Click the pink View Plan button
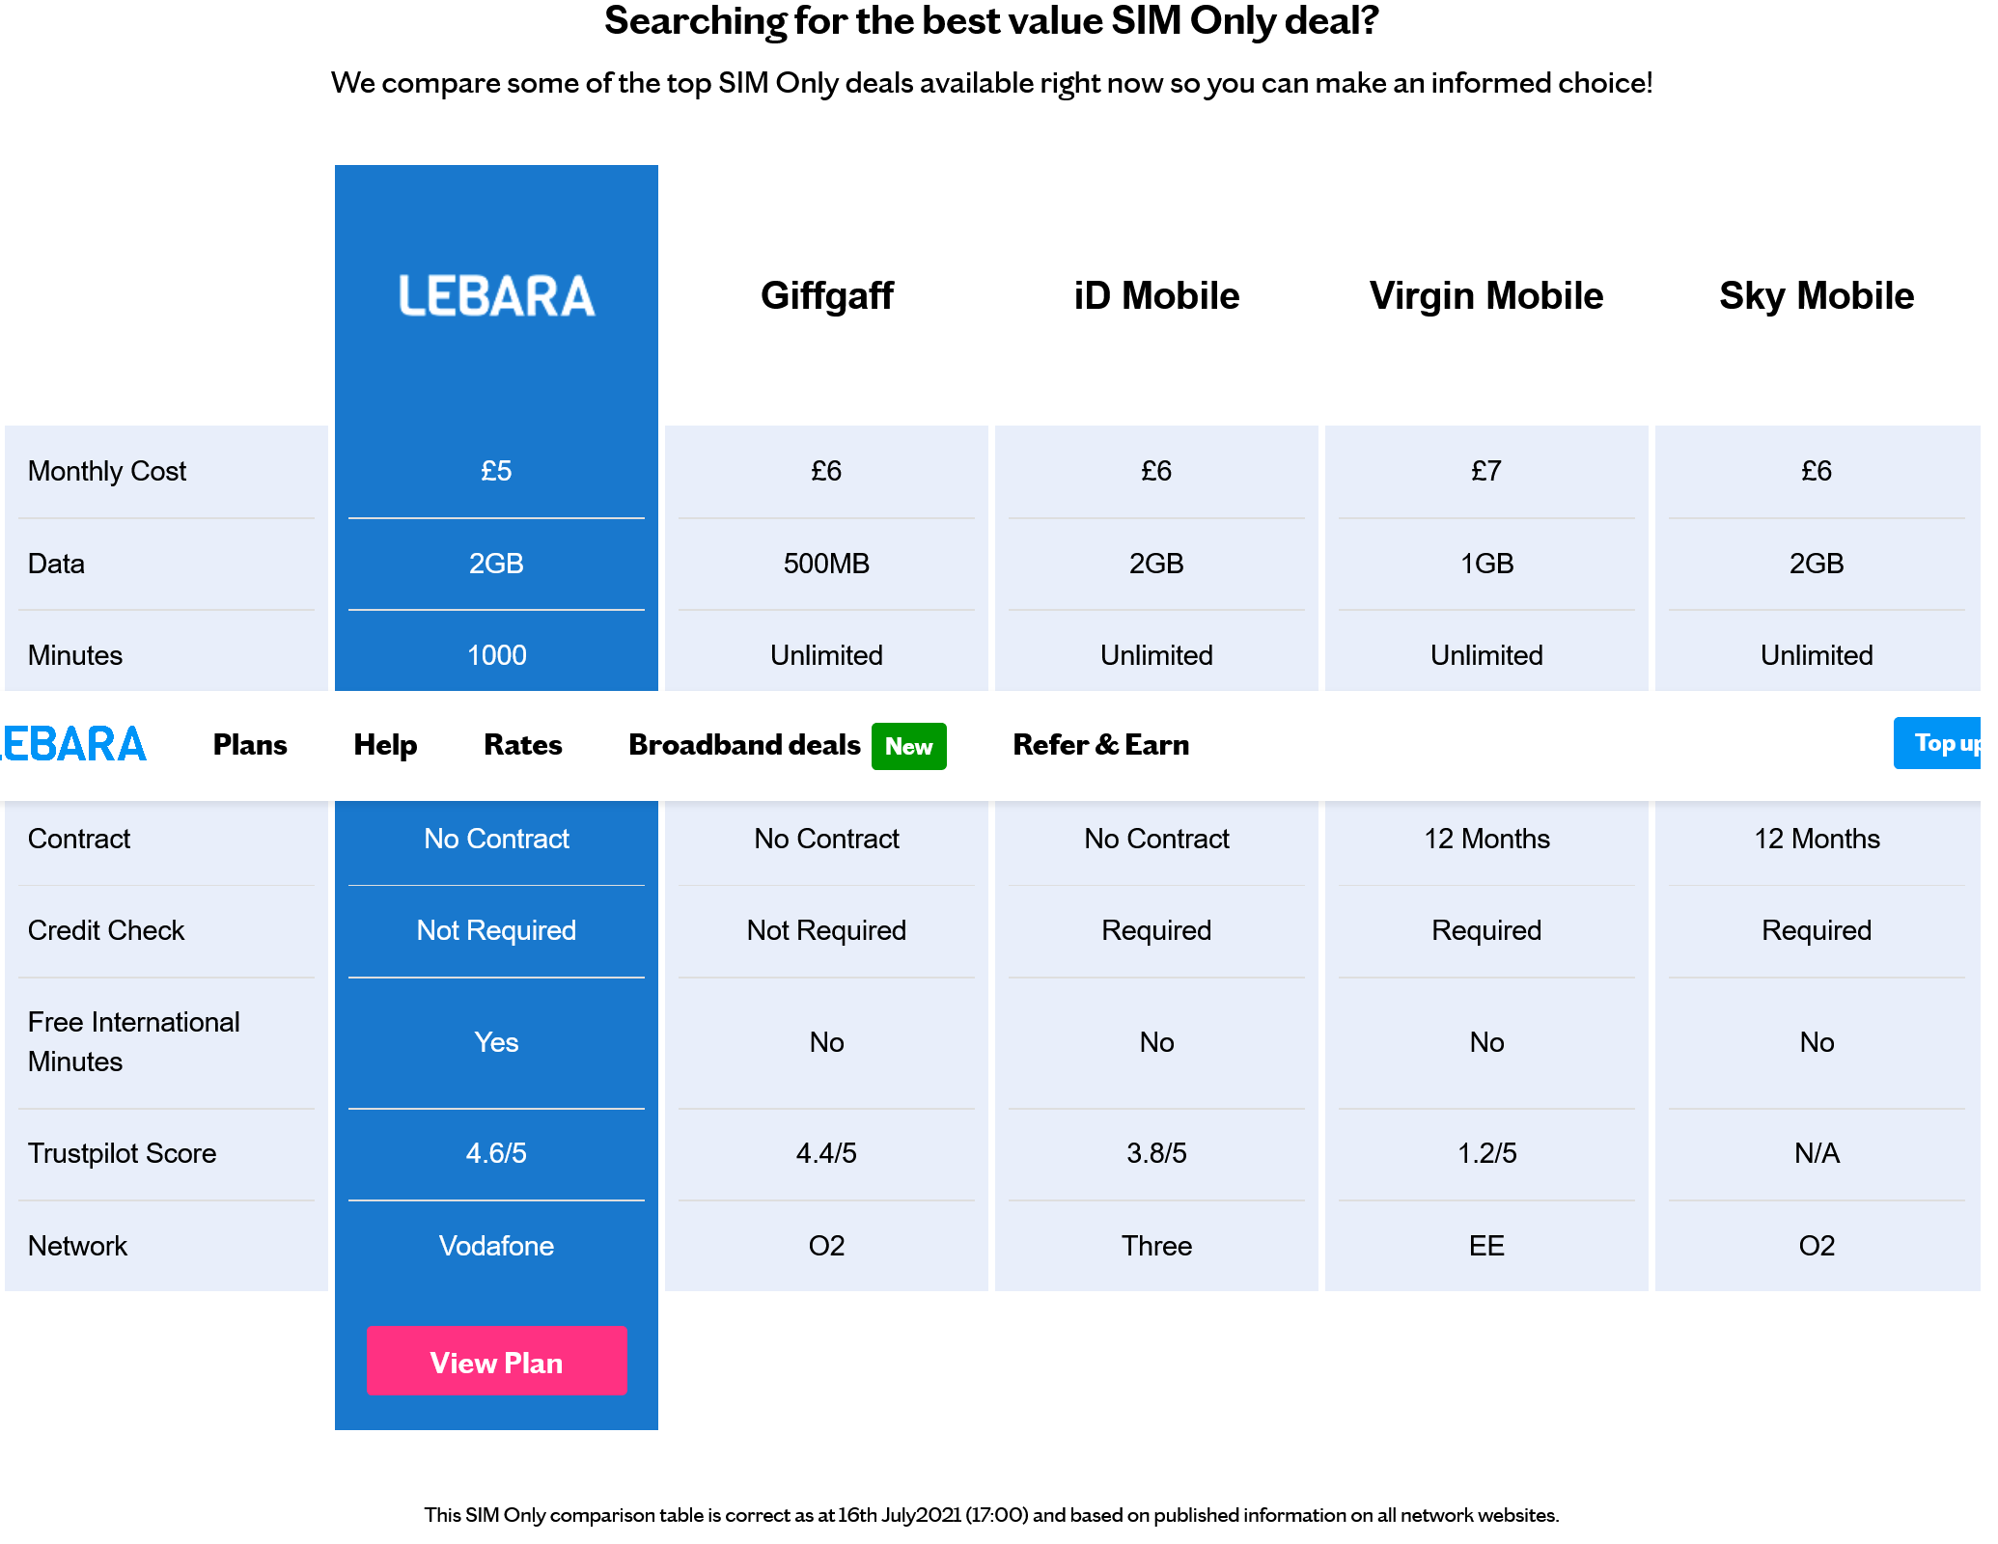The width and height of the screenshot is (1998, 1544). (x=496, y=1362)
